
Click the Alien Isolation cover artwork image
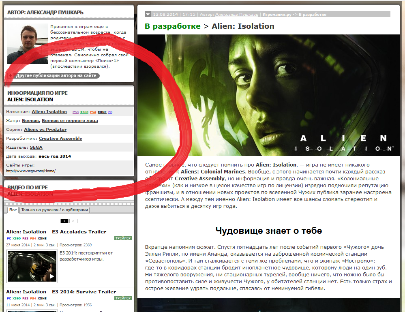point(268,95)
